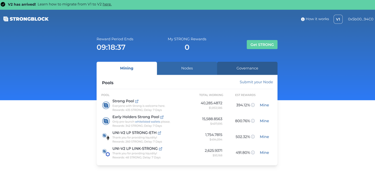This screenshot has height=183, width=375.
Task: Click Mine for UNI-V2 LP LINK-STRONG
Action: click(264, 152)
